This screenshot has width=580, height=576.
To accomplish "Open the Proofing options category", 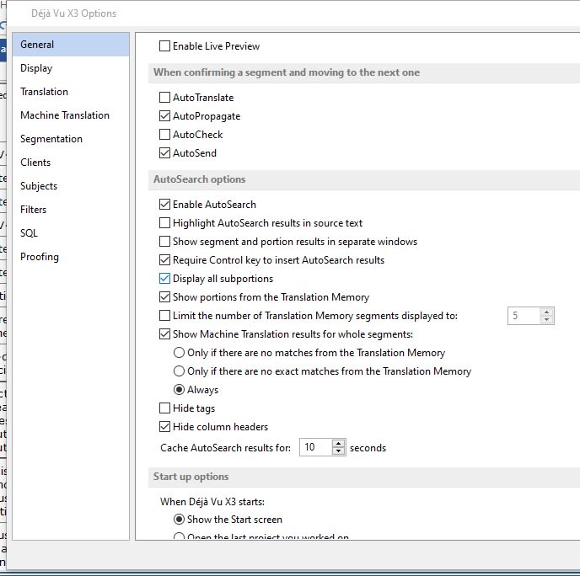I will click(x=71, y=257).
